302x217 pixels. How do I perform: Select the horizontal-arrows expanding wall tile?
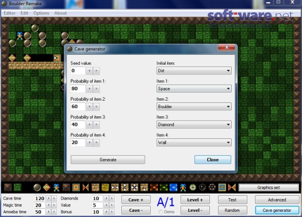pyautogui.click(x=115, y=187)
